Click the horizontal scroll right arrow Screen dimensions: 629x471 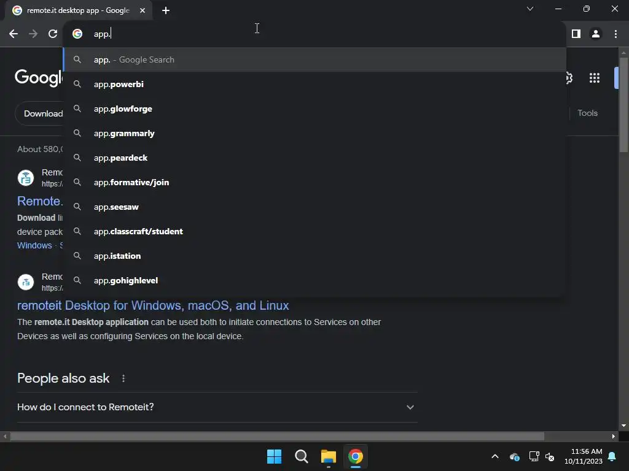coord(614,436)
